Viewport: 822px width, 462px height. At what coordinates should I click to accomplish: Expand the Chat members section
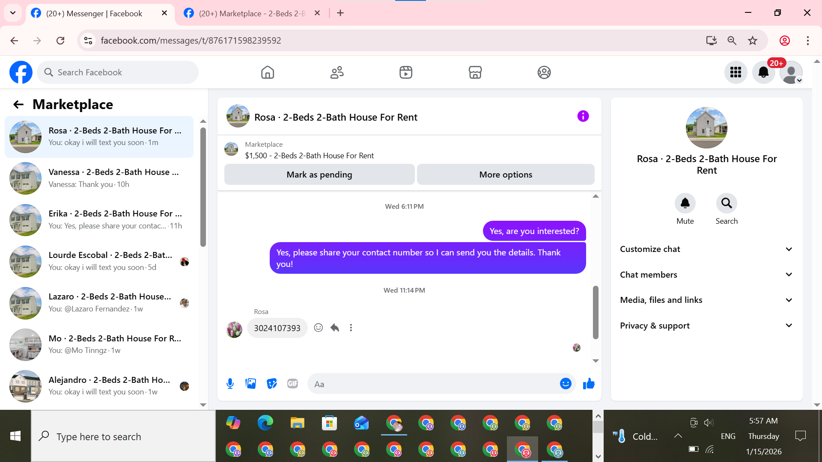(x=706, y=275)
